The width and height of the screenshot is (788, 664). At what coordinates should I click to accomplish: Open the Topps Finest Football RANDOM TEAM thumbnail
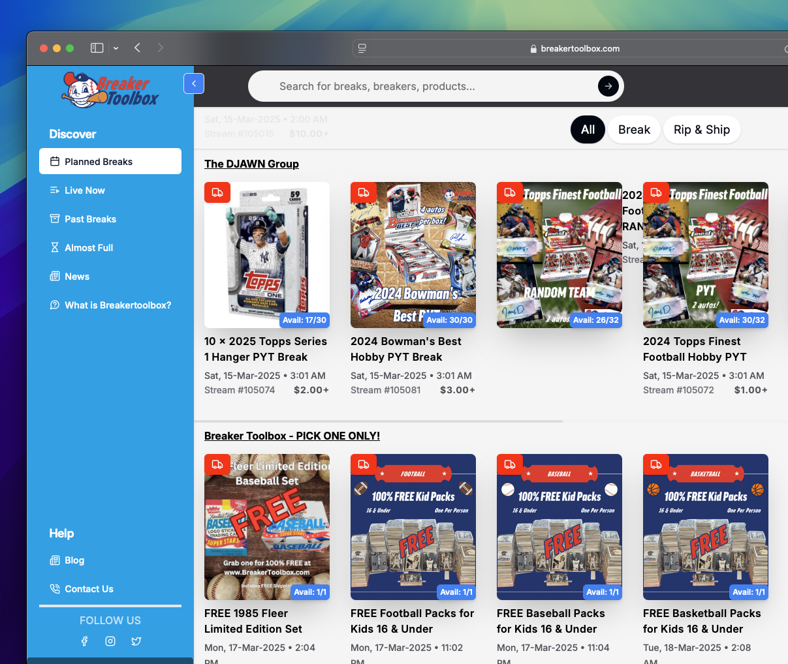[559, 255]
